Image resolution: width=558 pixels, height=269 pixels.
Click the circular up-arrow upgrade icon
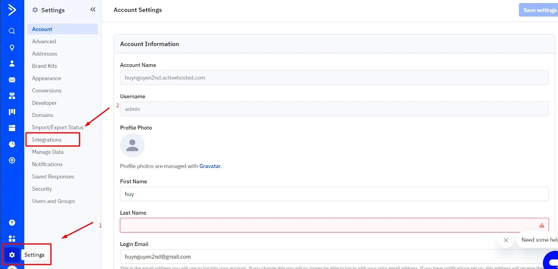point(12,160)
